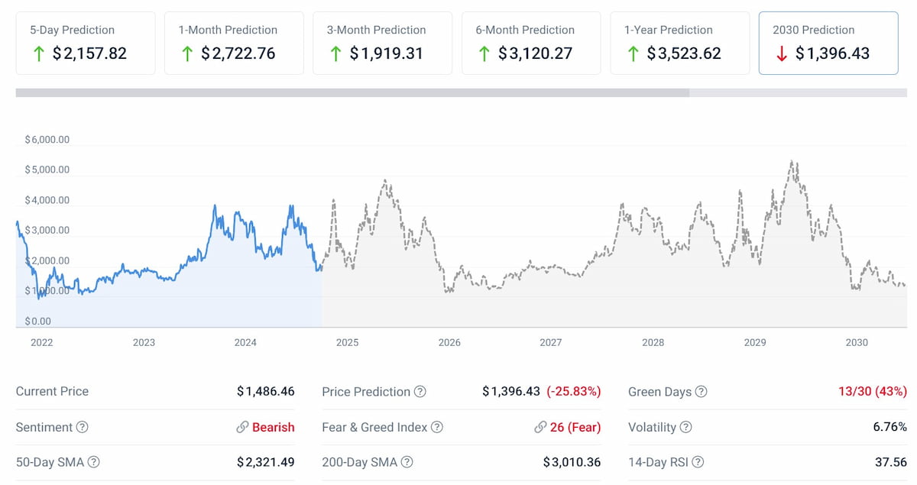917x485 pixels.
Task: Open the Bearish sentiment link
Action: coord(274,427)
